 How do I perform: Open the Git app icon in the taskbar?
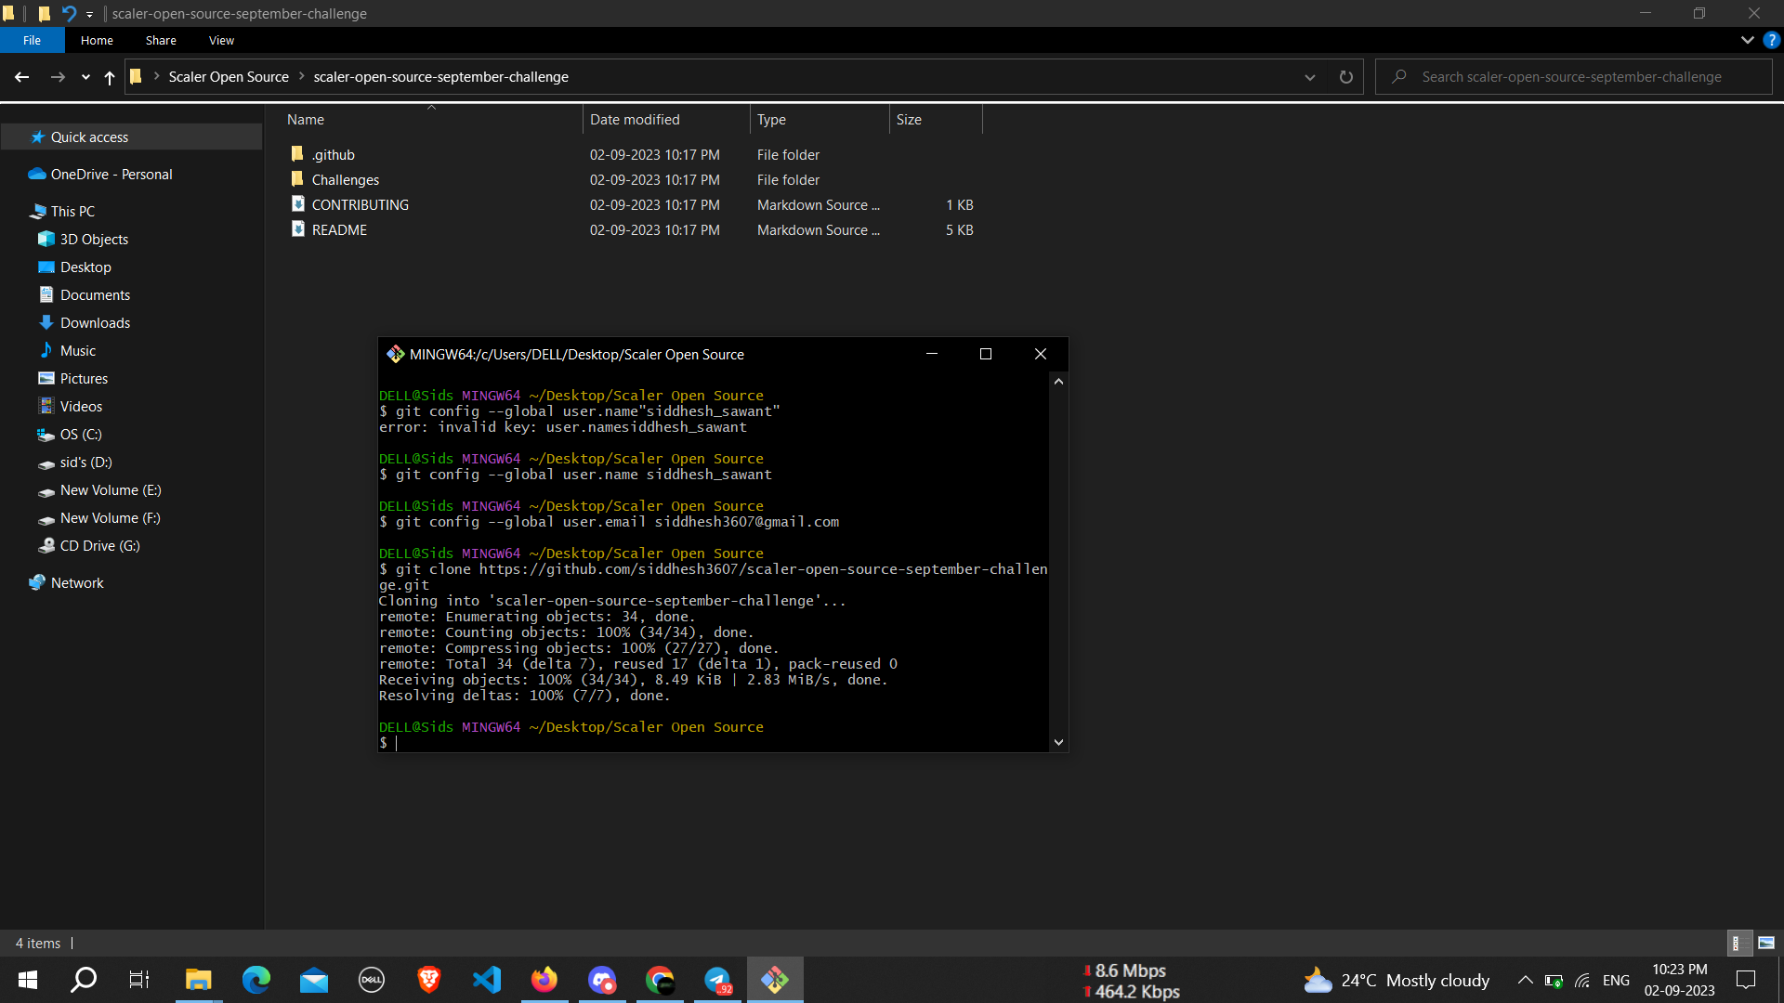click(x=775, y=980)
